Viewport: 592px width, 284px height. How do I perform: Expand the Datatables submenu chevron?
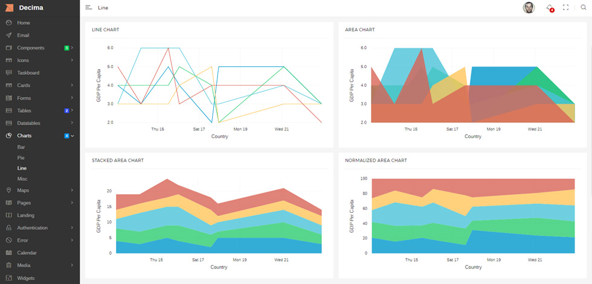(72, 123)
